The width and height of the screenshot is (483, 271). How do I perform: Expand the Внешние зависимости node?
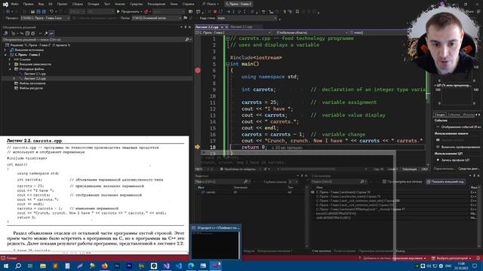[10, 64]
